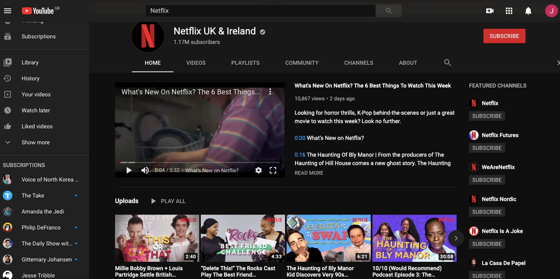The height and width of the screenshot is (279, 560).
Task: Expand Show more in the sidebar
Action: [x=36, y=142]
